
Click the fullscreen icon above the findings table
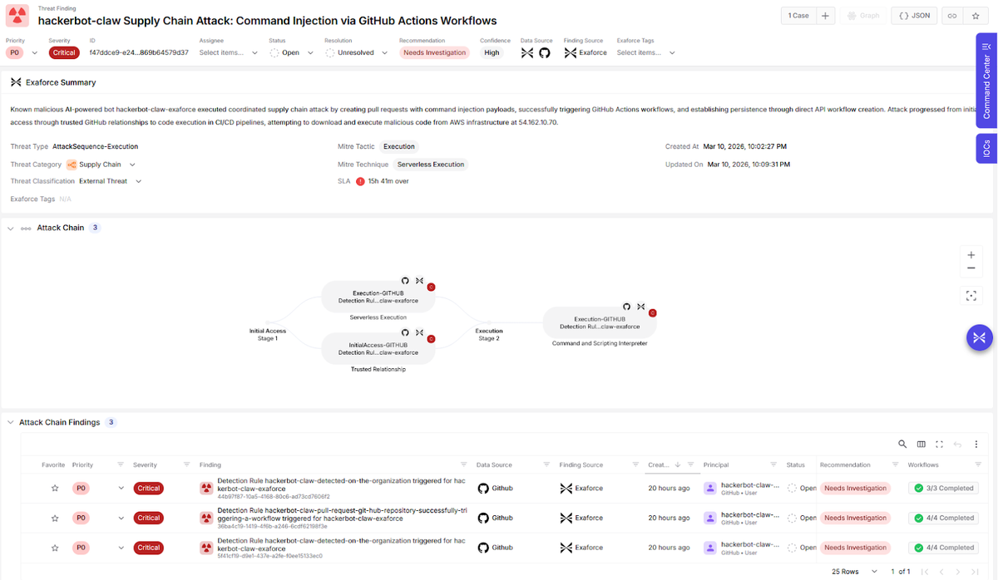click(940, 445)
